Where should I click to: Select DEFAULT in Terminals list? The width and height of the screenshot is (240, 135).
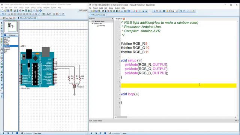pyautogui.click(x=7, y=37)
